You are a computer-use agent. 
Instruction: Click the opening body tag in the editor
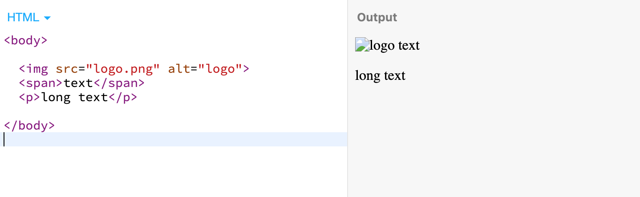pos(25,40)
